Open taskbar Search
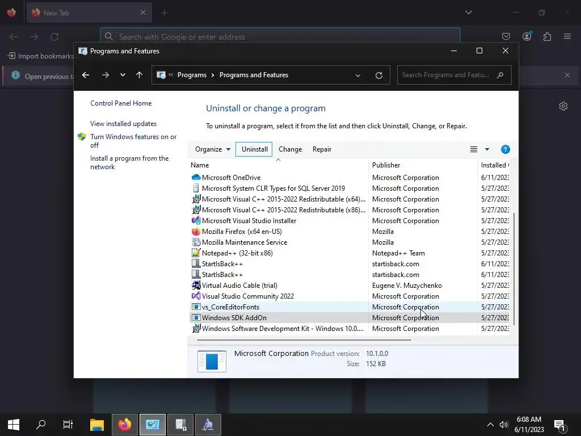The width and height of the screenshot is (581, 436). (41, 425)
